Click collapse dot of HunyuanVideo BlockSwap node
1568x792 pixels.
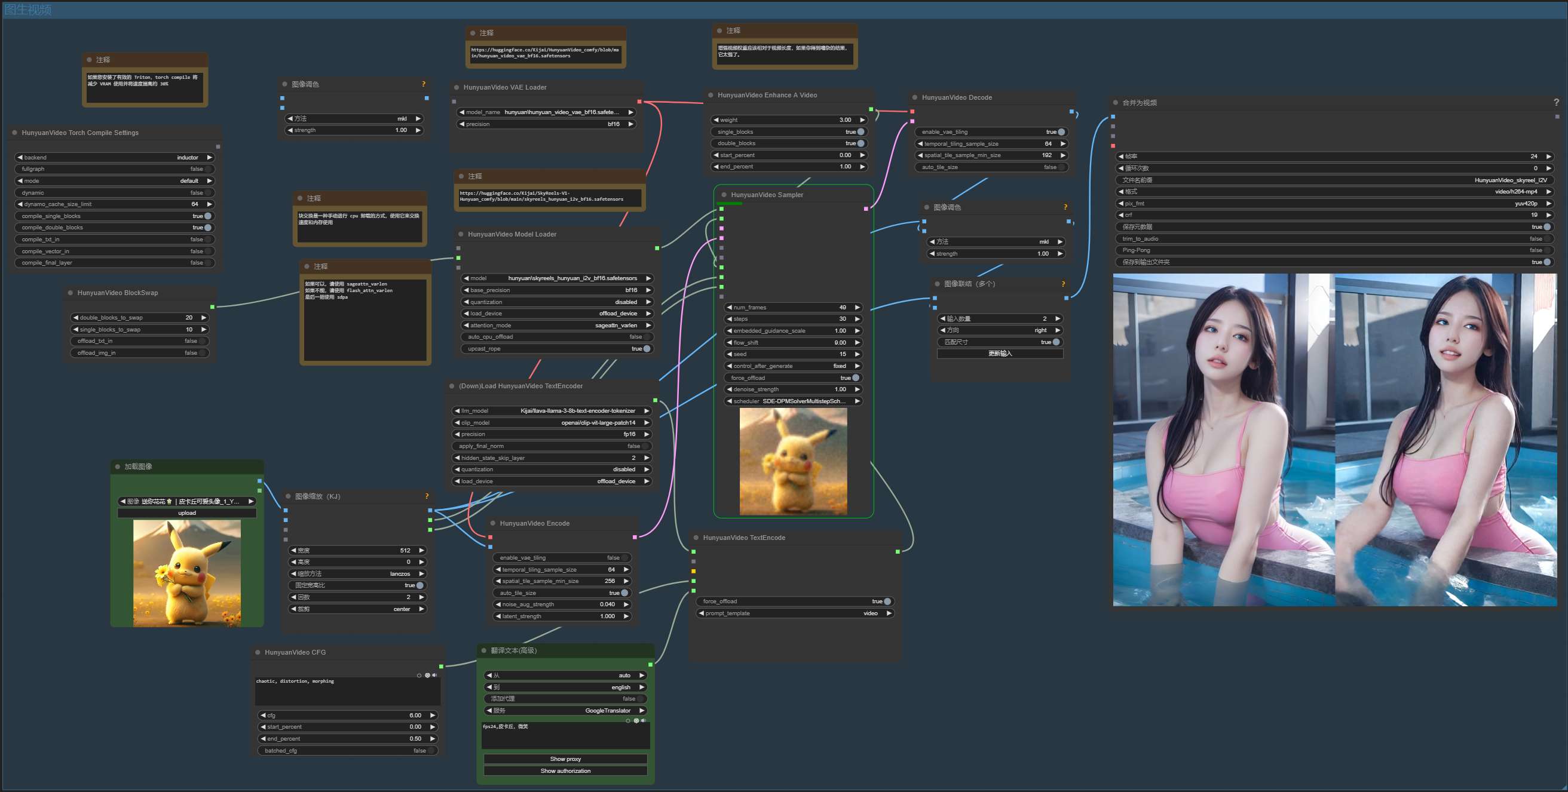coord(71,293)
